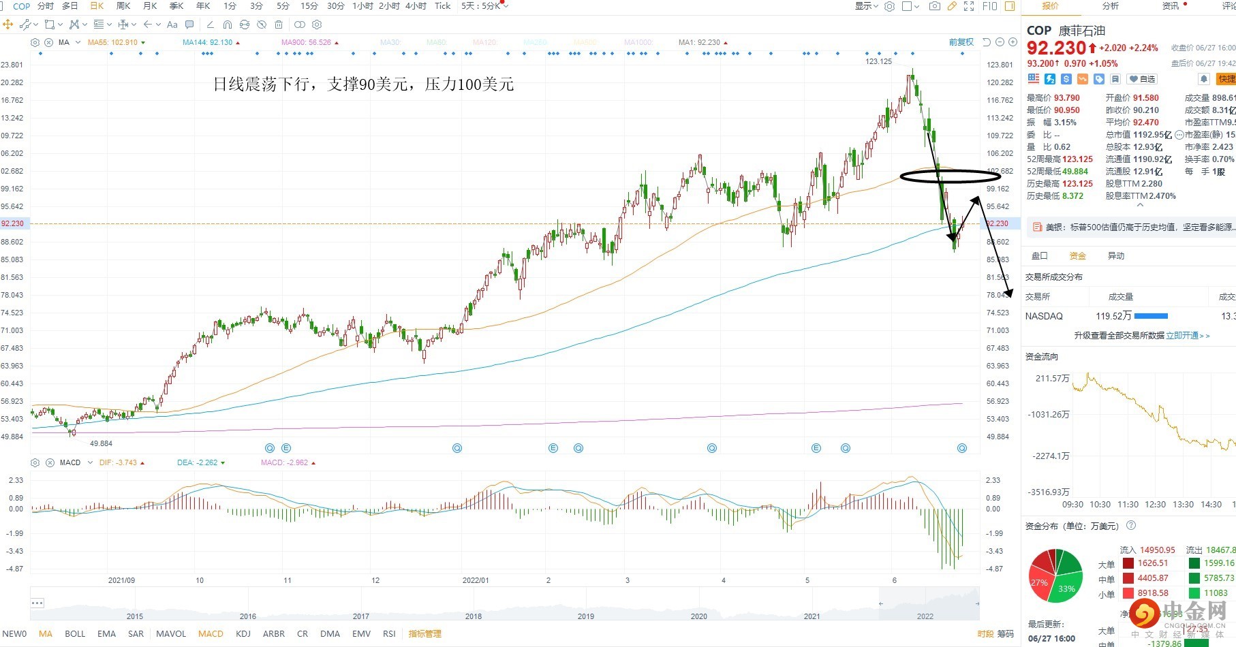Enable the KDJ indicator
The width and height of the screenshot is (1236, 647).
click(x=243, y=634)
